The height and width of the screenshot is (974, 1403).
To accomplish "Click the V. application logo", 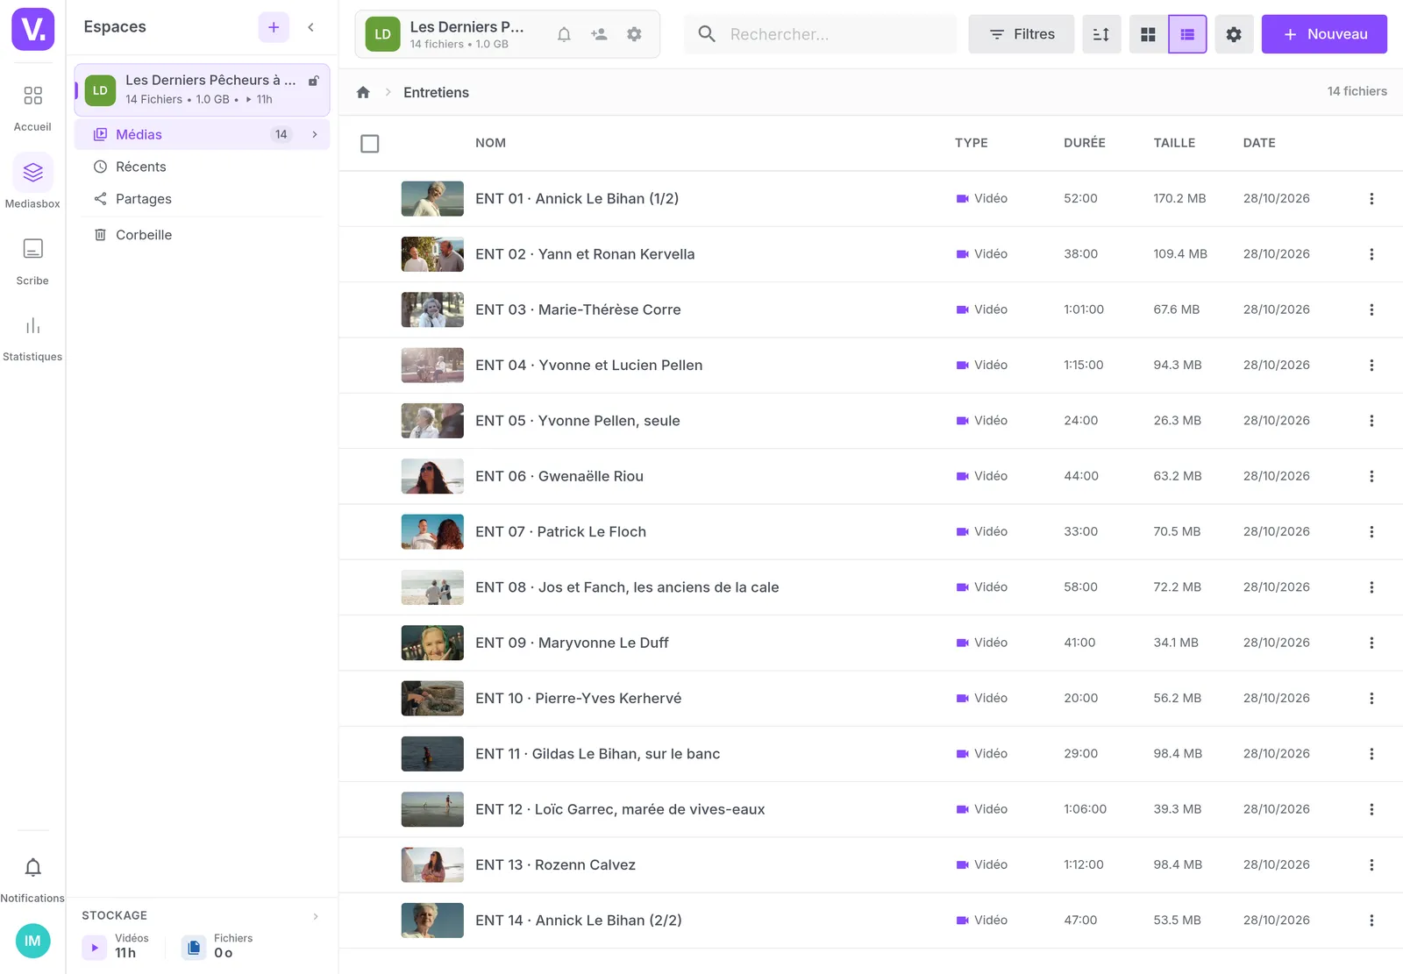I will pos(32,29).
